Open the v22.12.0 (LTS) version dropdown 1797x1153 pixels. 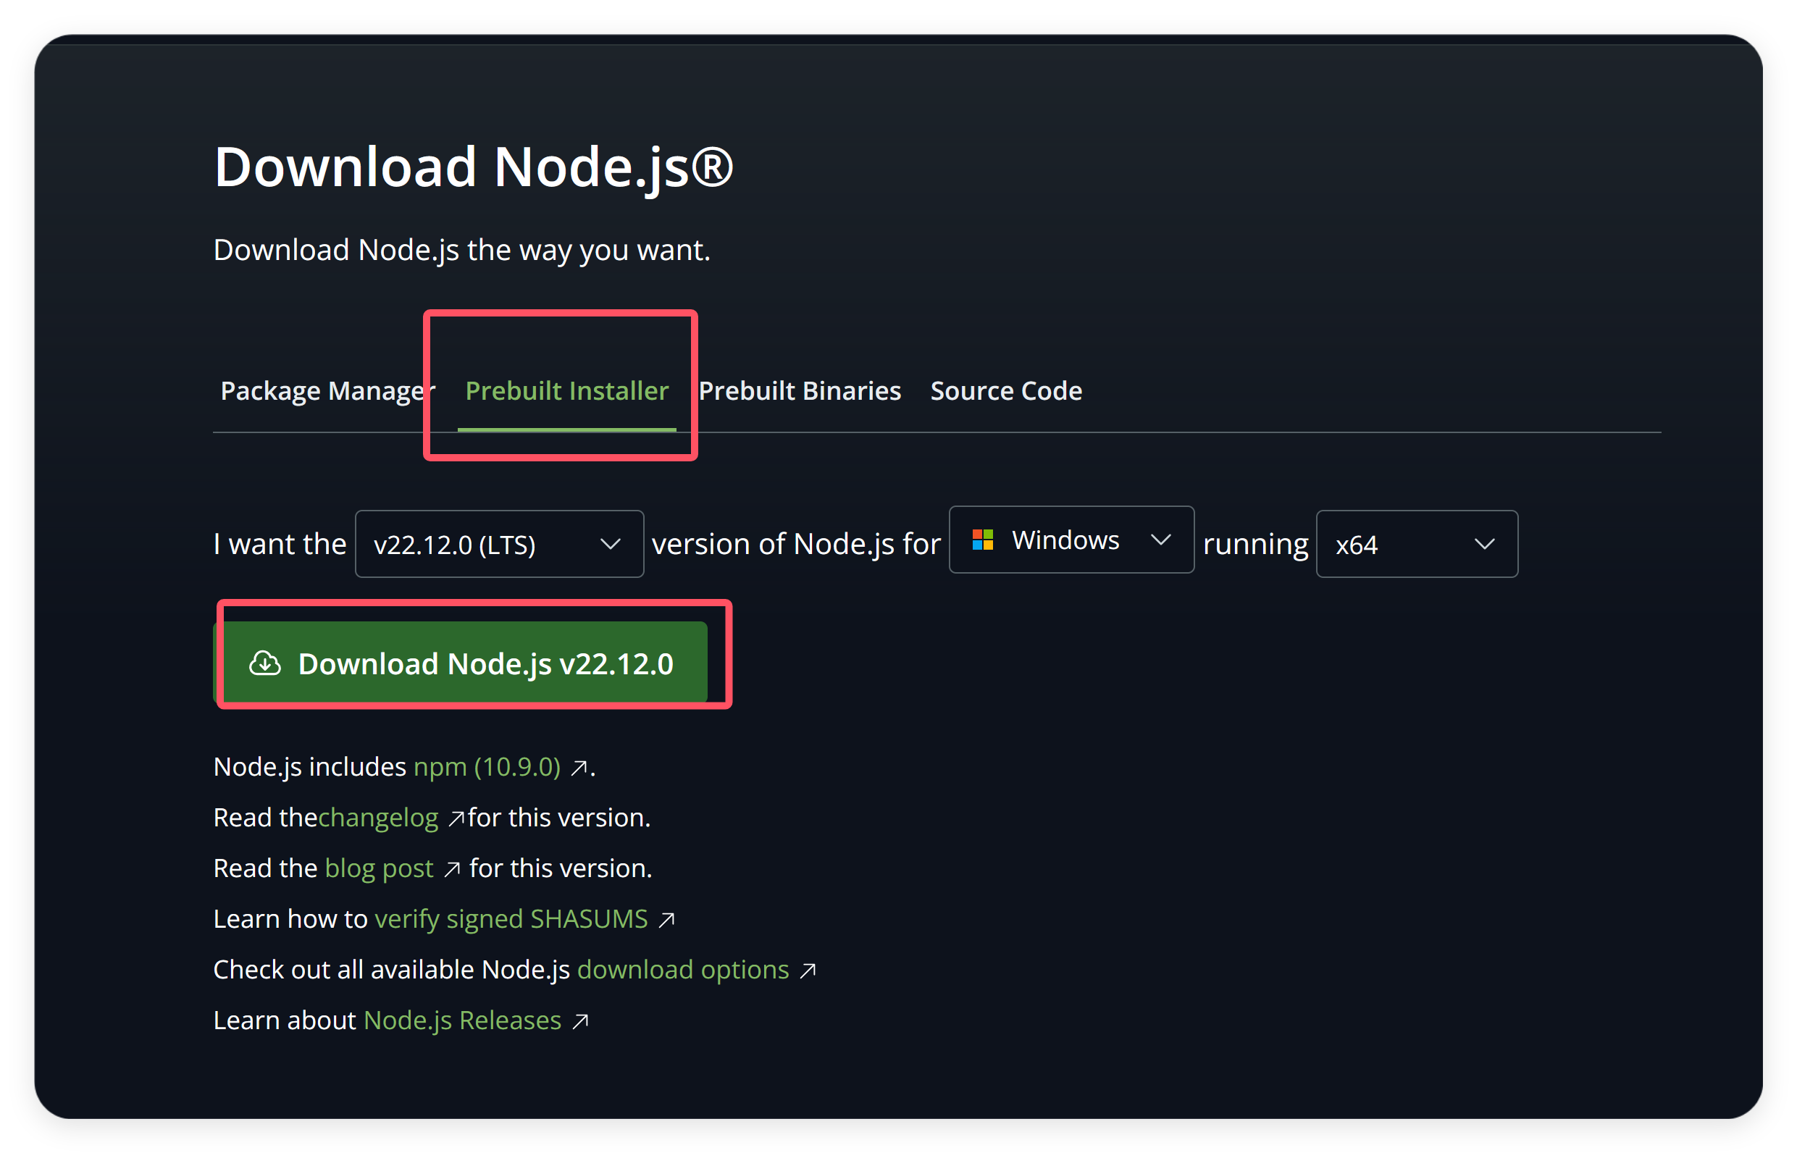pos(498,545)
